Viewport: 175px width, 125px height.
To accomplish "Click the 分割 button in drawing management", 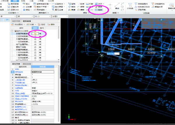I will pyautogui.click(x=31, y=25).
